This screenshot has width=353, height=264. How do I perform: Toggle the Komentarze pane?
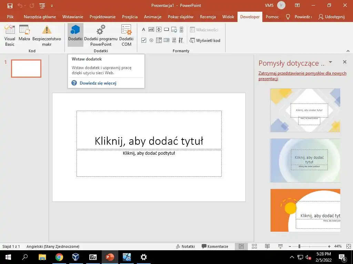pos(215,246)
